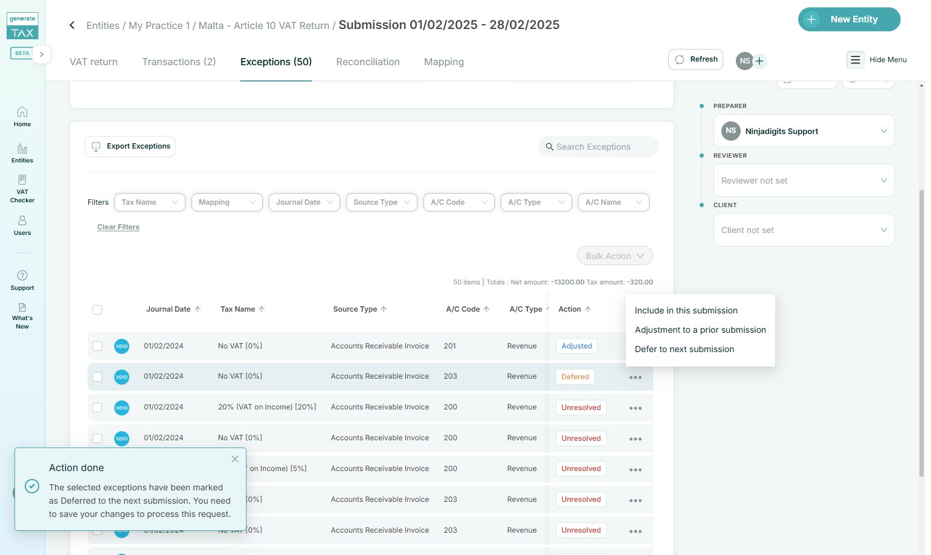Click Export Exceptions button
Viewport: 931px width, 555px height.
(130, 146)
